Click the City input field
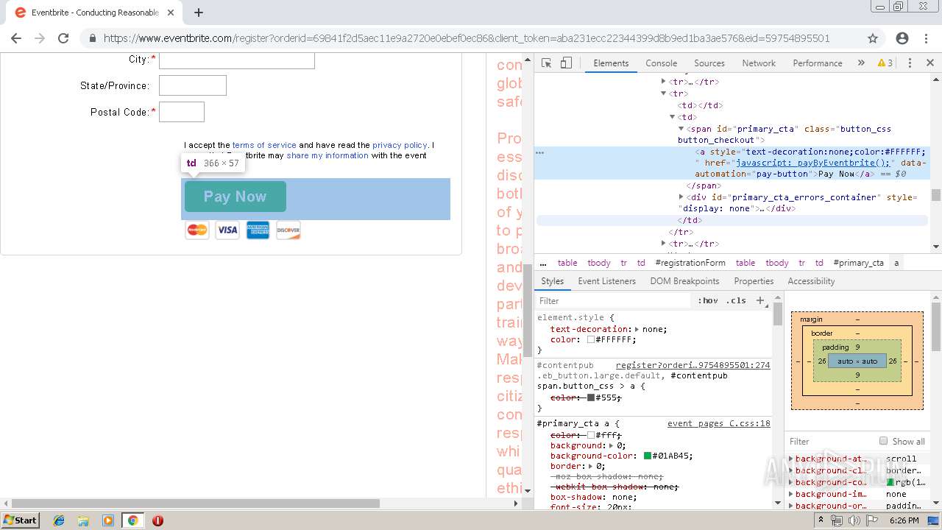Screen dimensions: 942x530 237,60
